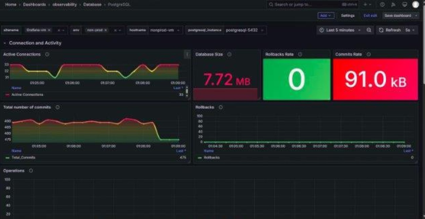
Task: Click the info icon beside Commits Rate
Action: 368,54
